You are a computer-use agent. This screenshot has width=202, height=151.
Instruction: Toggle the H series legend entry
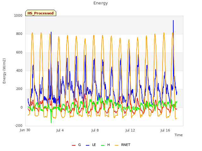[x=105, y=145]
